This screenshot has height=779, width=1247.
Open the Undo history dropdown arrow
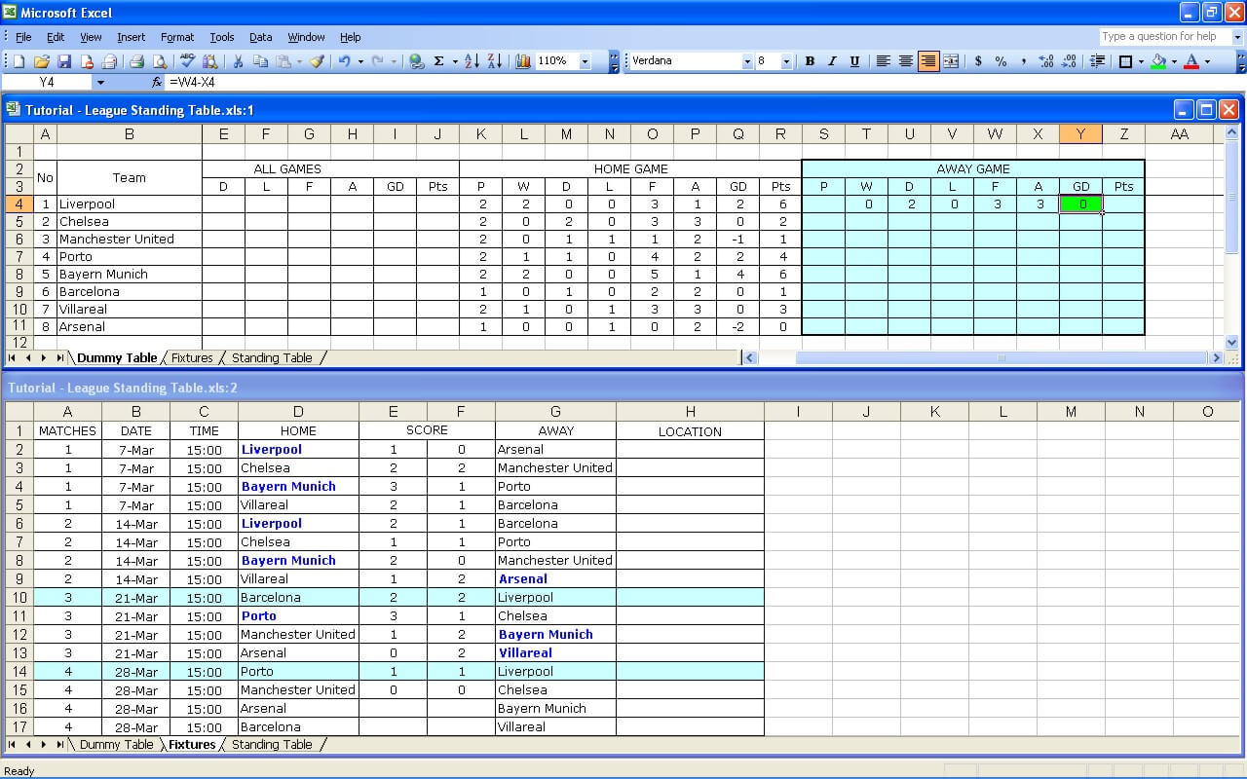click(x=359, y=61)
